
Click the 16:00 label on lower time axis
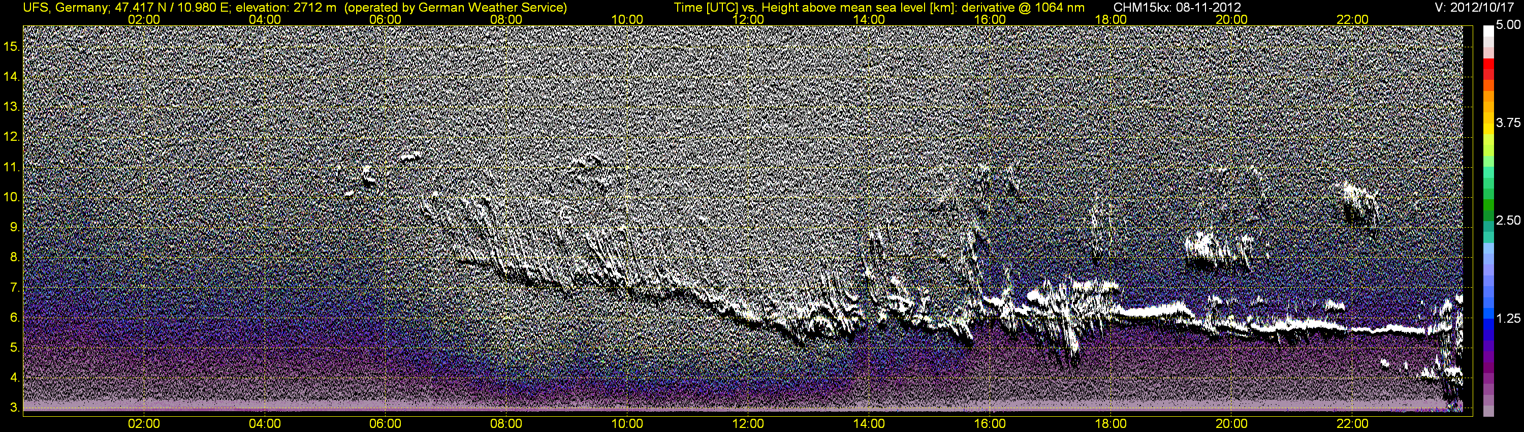pos(990,424)
